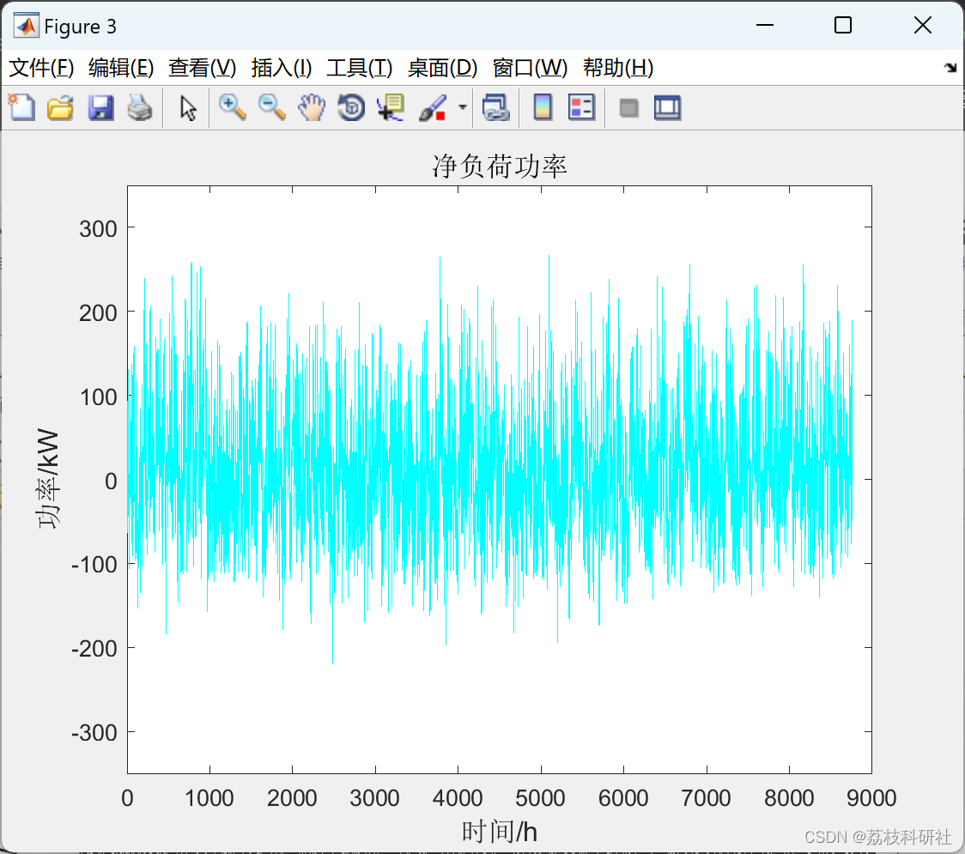
Task: Click the MATLAB logo in the title bar
Action: click(26, 26)
